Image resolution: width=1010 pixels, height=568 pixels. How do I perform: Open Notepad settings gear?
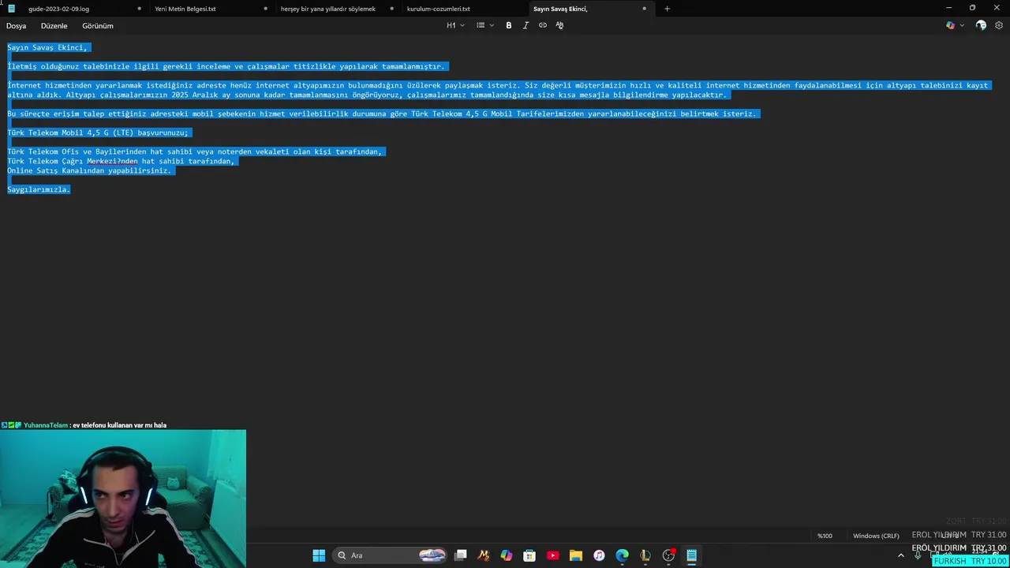999,25
